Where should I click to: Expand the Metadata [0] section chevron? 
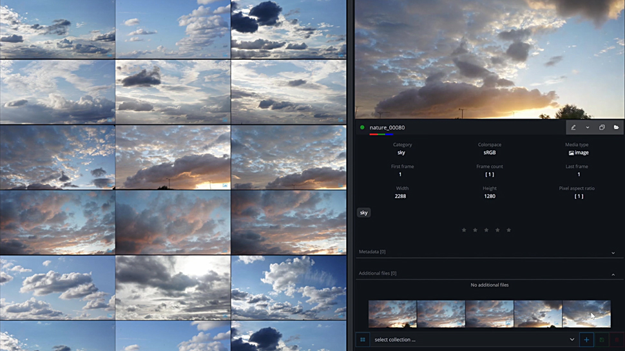click(x=613, y=252)
